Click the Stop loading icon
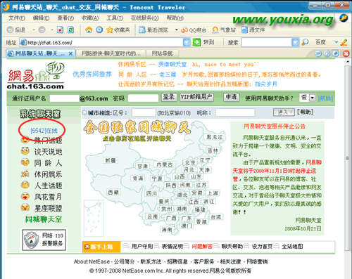The width and height of the screenshot is (352, 279). point(61,30)
